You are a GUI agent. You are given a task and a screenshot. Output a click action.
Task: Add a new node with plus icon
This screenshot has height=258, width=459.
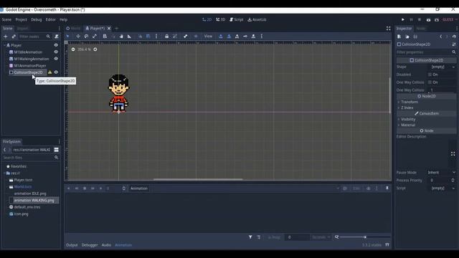5,37
